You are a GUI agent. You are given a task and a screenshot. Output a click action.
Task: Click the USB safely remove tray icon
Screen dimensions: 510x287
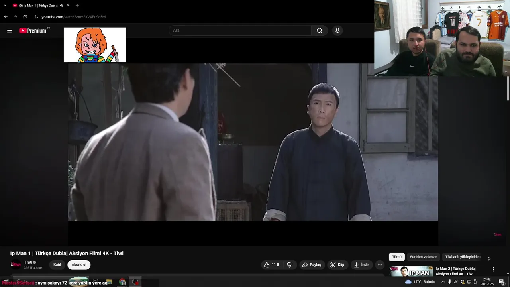coord(475,282)
